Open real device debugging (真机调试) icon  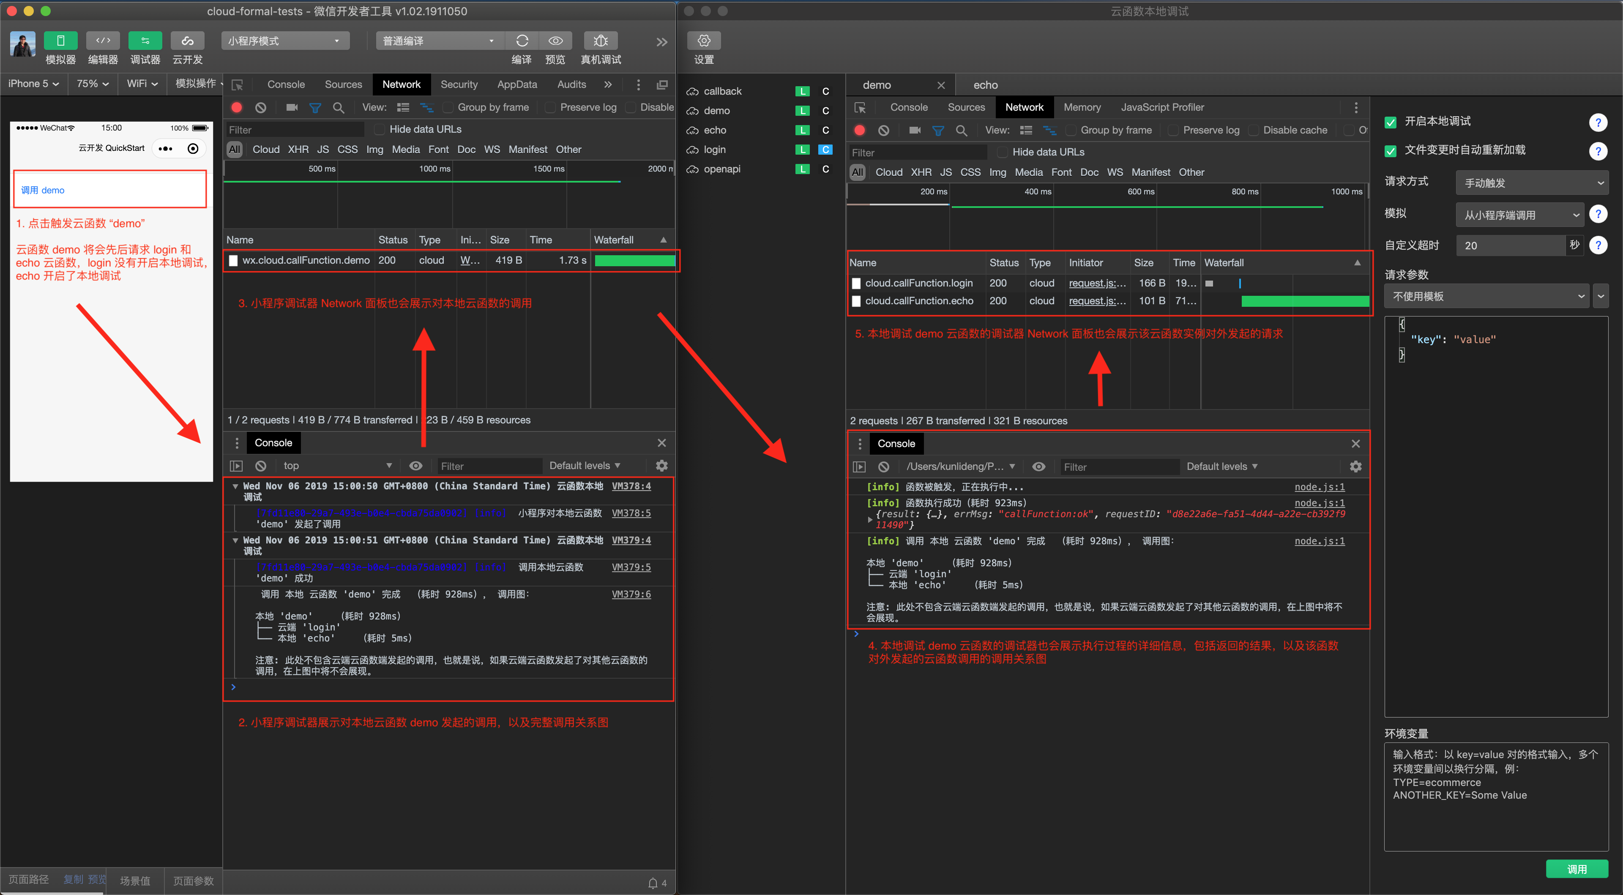pyautogui.click(x=601, y=41)
